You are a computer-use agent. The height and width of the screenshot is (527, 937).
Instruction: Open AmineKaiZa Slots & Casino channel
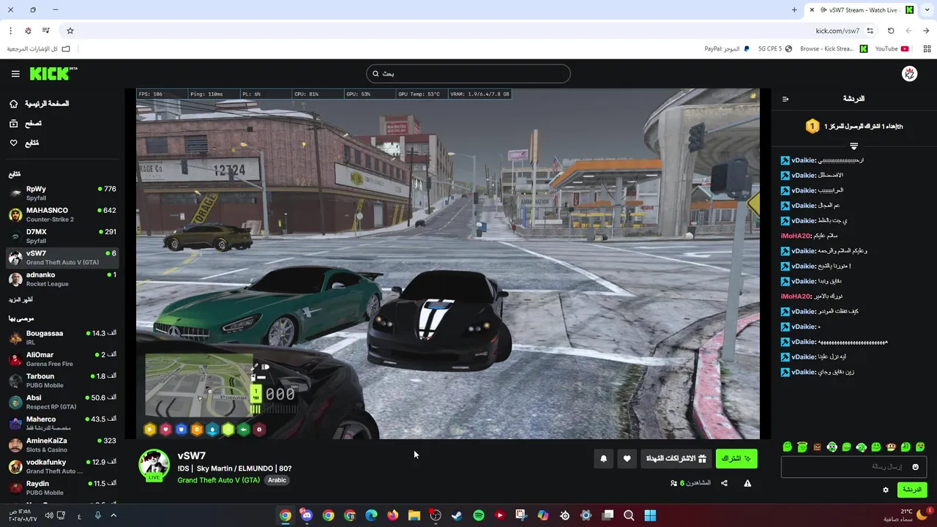point(62,445)
